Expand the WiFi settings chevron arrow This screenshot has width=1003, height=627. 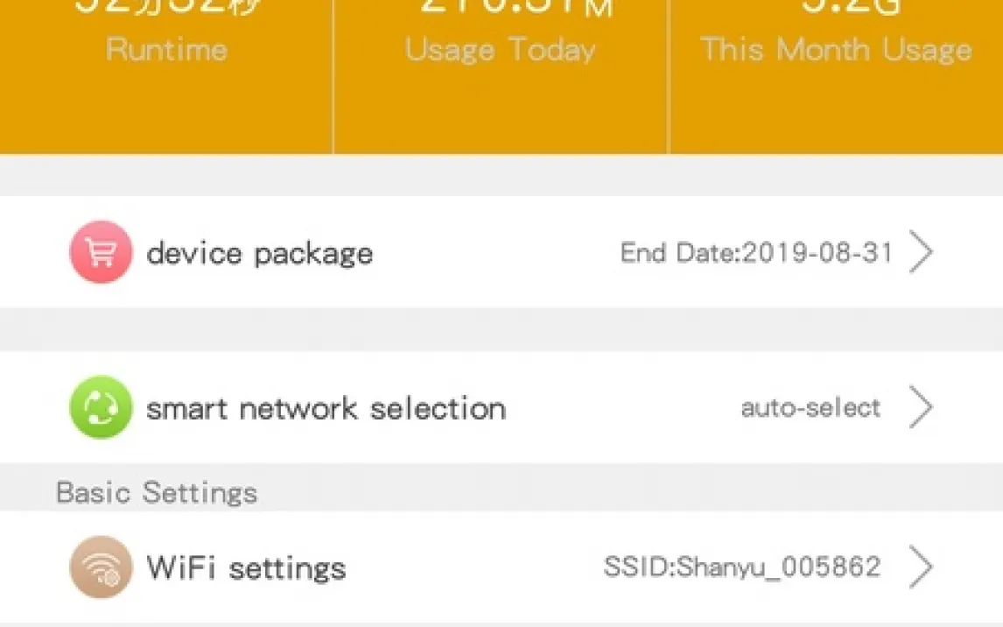click(x=921, y=567)
